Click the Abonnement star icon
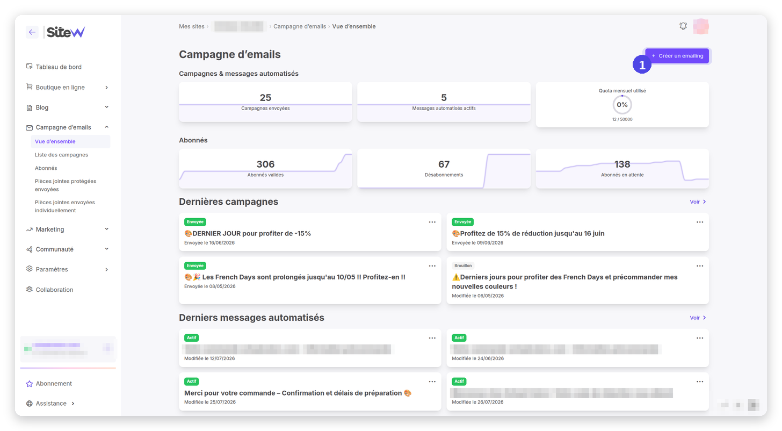This screenshot has height=431, width=782. click(x=30, y=384)
